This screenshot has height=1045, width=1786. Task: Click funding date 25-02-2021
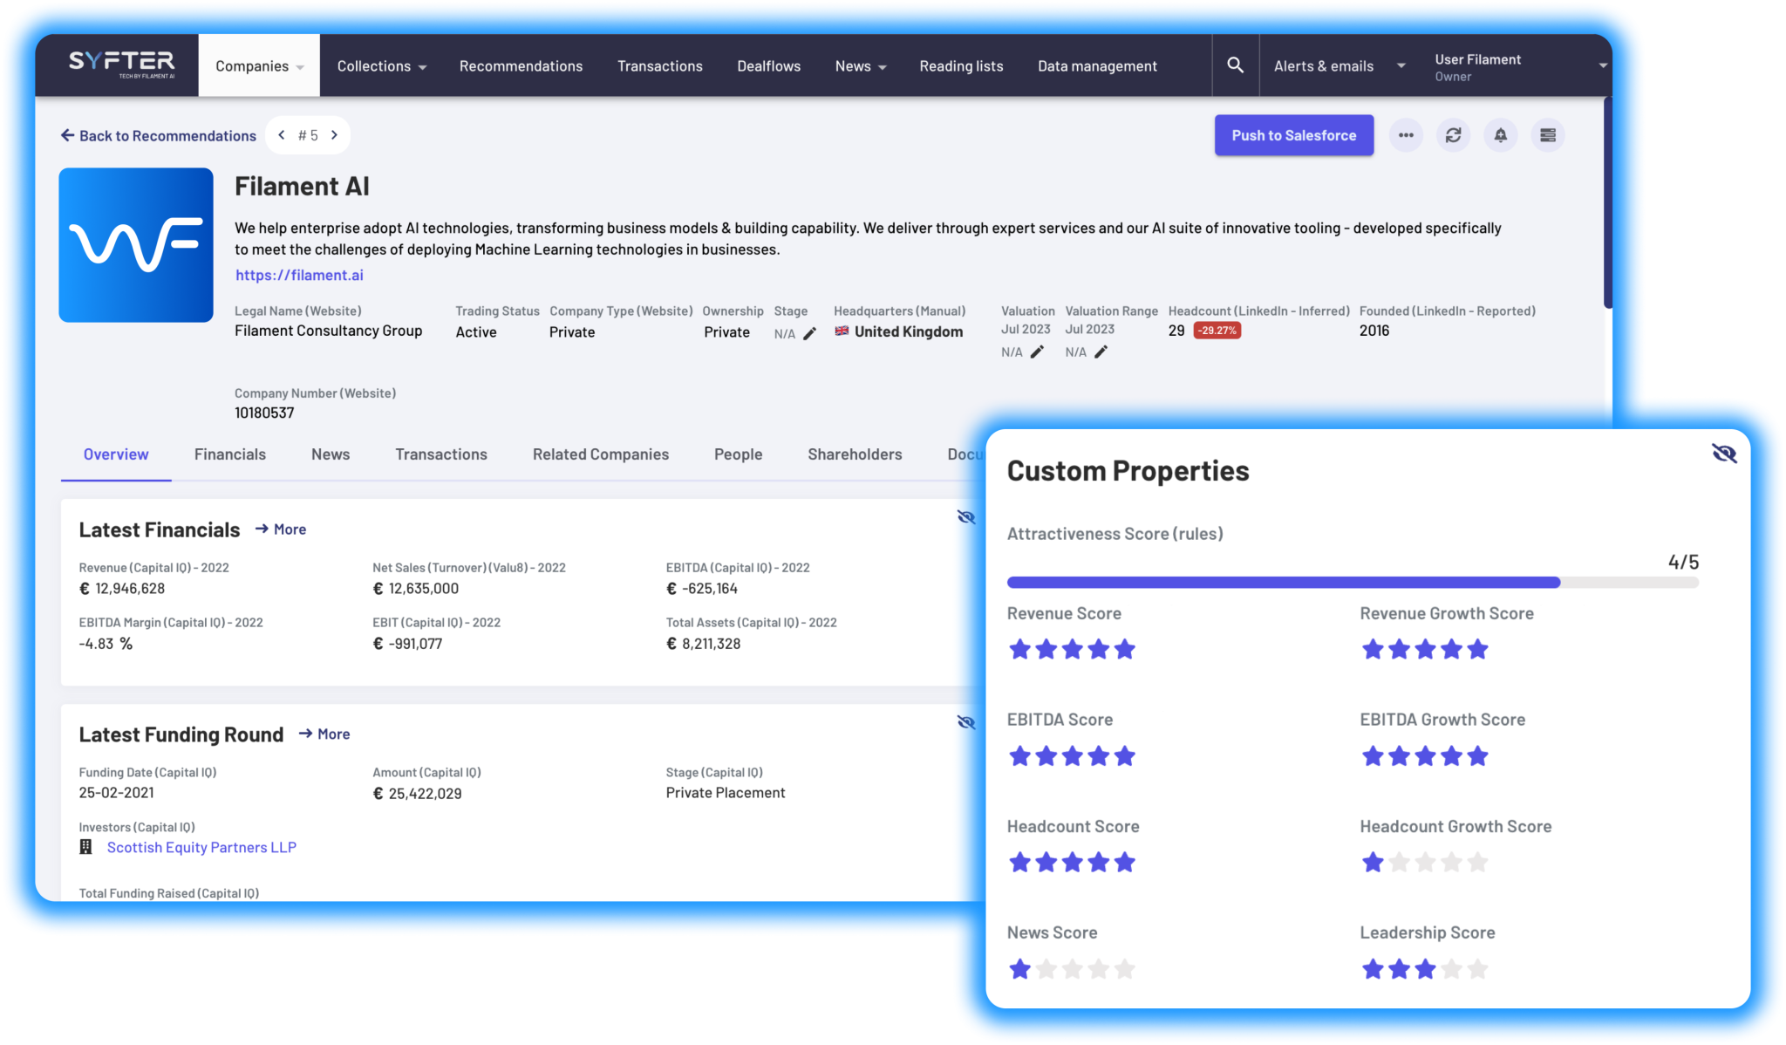pos(116,793)
